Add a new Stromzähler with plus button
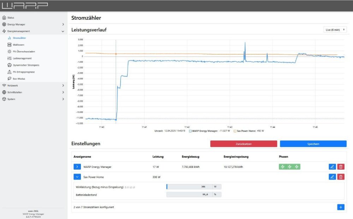Viewport: 353px width, 219px height. 341,207
